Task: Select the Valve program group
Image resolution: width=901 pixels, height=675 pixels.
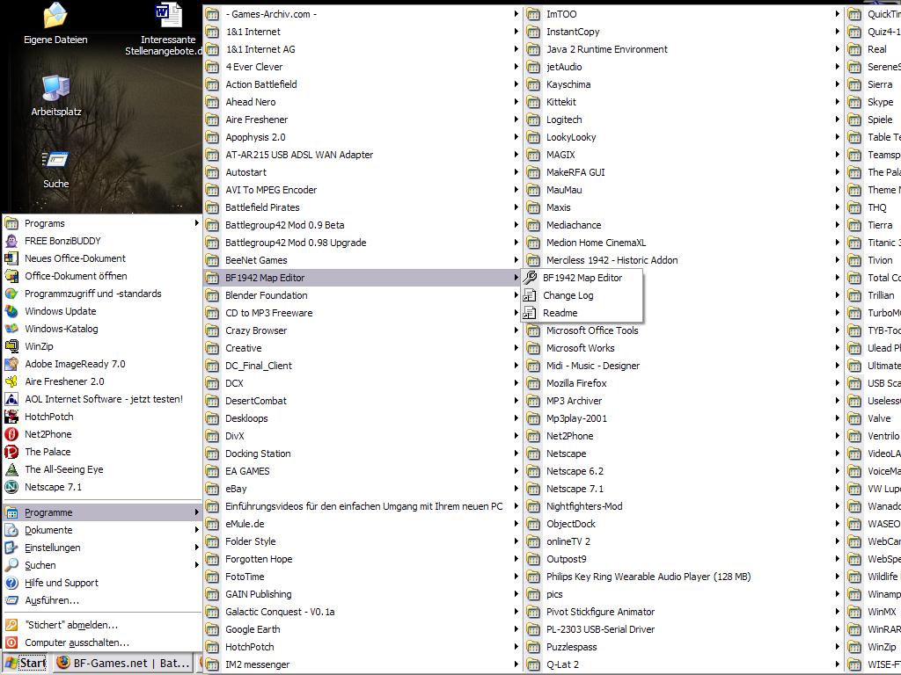Action: (874, 418)
